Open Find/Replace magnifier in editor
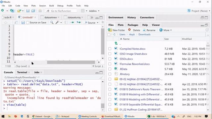This screenshot has height=119, width=212. point(52,22)
